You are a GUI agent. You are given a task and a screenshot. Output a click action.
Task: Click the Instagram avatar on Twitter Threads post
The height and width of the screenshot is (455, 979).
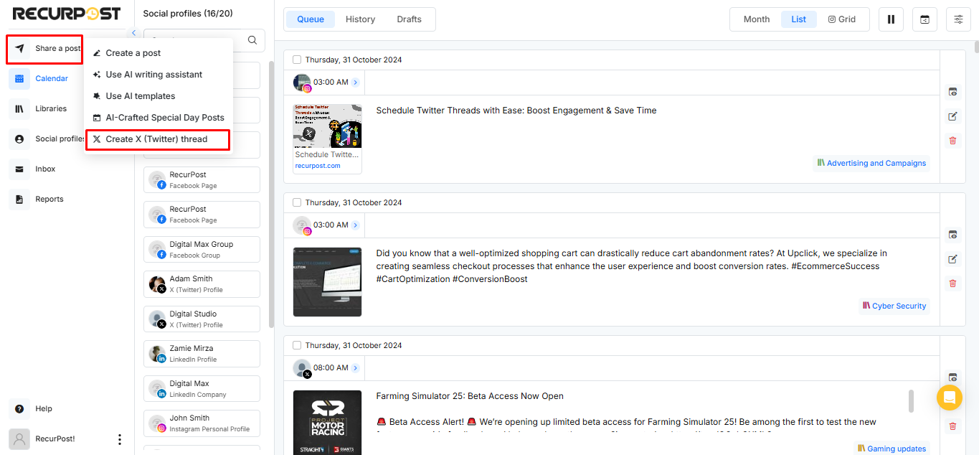302,83
